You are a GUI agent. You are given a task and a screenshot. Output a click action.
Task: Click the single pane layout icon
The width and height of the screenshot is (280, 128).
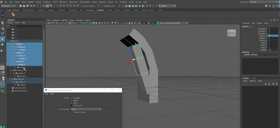pyautogui.click(x=3, y=68)
